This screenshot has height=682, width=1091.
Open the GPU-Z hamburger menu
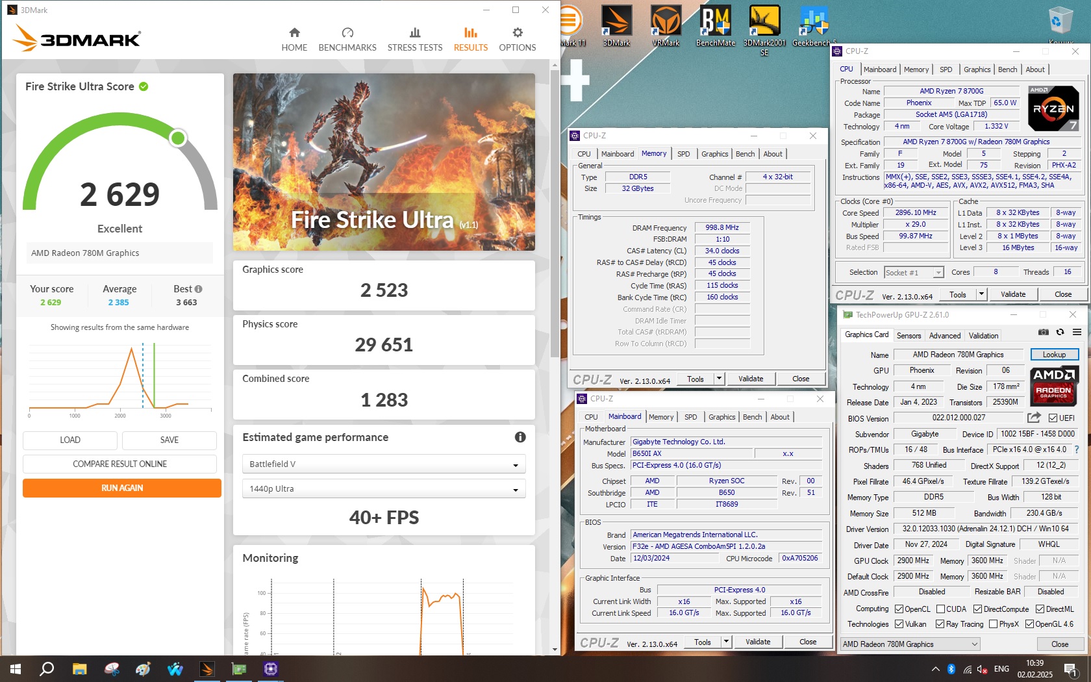(x=1077, y=332)
